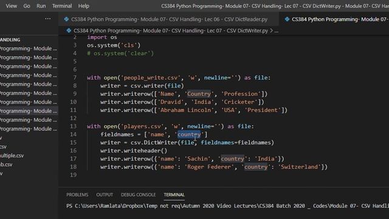Viewport: 389px width, 219px height.
Task: Click 'Switzerland' string on line 18
Action: coord(299,167)
